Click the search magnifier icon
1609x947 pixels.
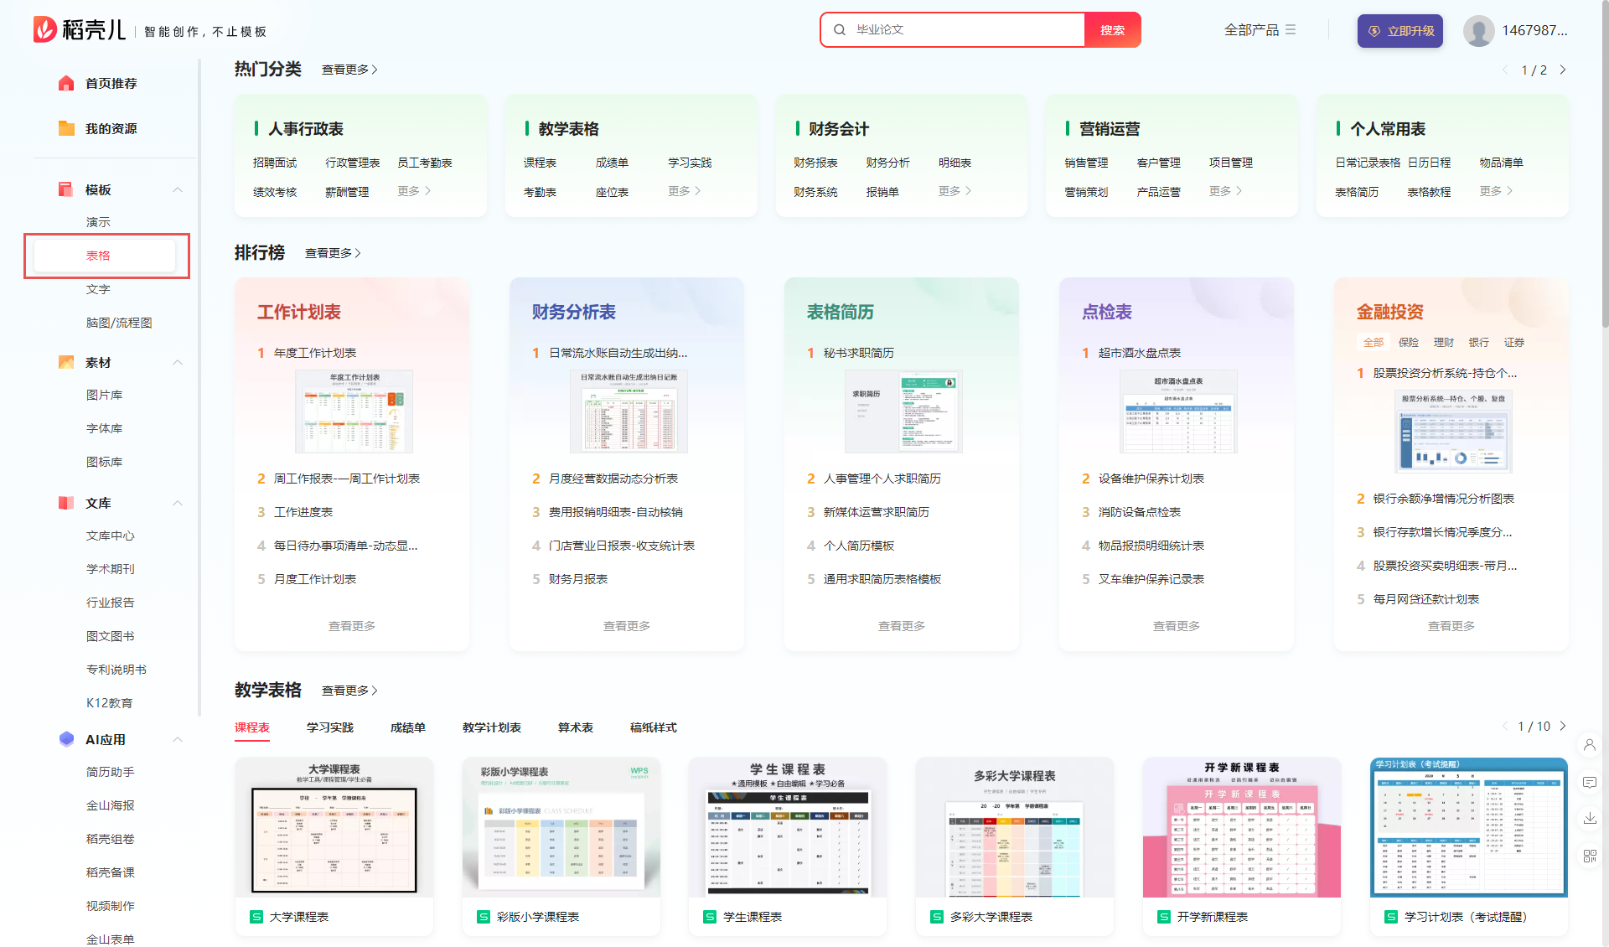(841, 29)
